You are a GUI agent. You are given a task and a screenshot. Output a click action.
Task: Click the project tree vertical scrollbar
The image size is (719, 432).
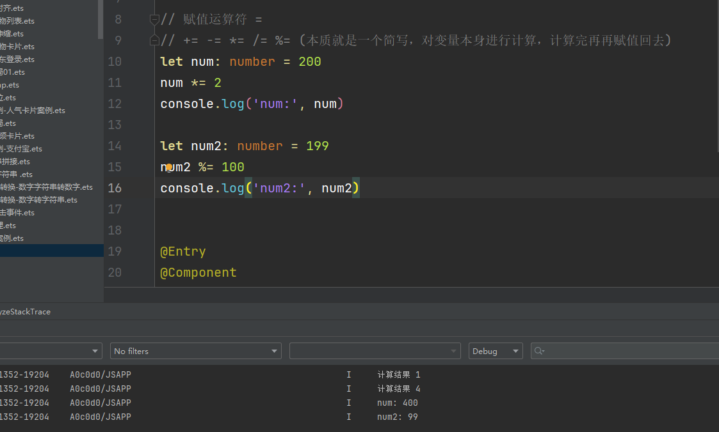pos(101,19)
